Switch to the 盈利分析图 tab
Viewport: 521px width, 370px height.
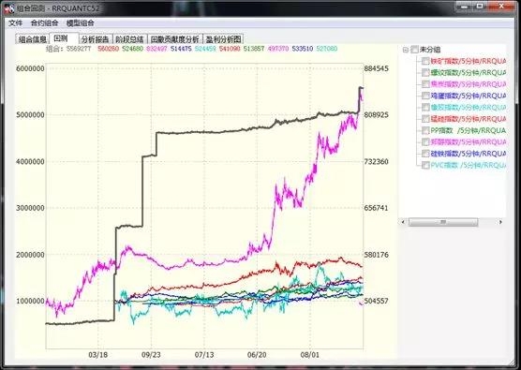(x=223, y=39)
